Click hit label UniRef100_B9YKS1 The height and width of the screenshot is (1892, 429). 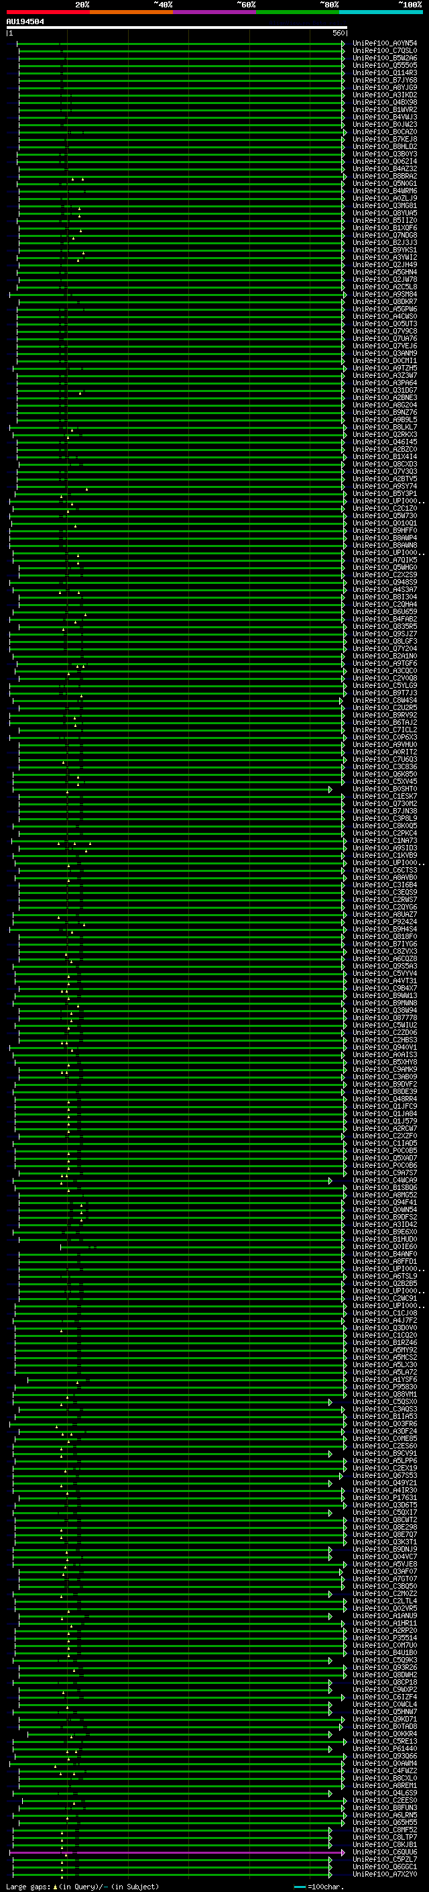385,250
